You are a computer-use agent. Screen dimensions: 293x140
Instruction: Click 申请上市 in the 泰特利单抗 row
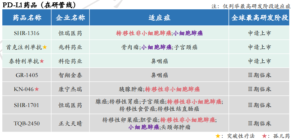click(x=259, y=61)
